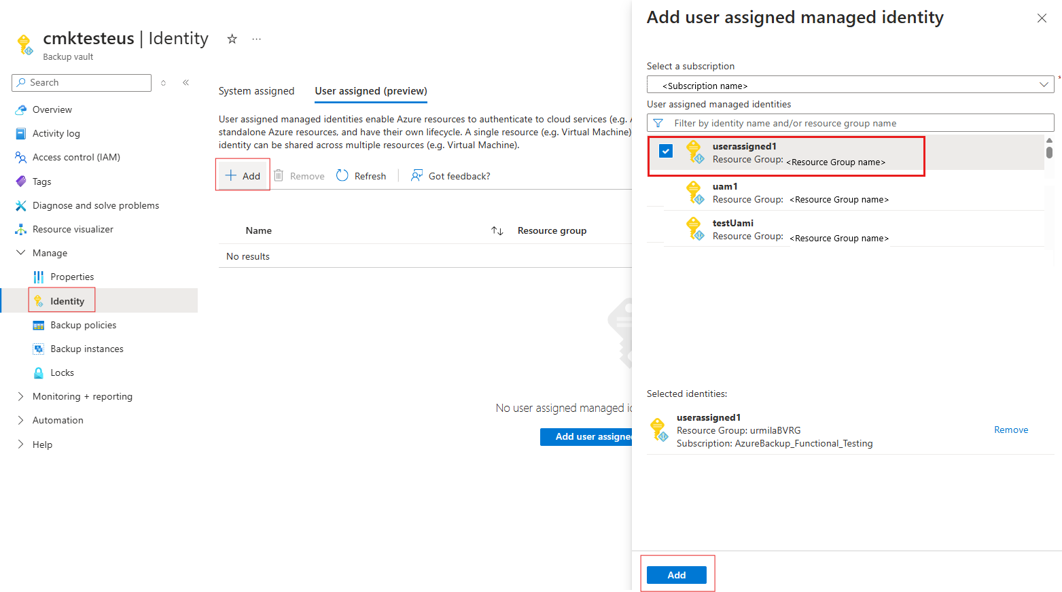Open the Subscription name dropdown
The image size is (1062, 592).
(849, 85)
